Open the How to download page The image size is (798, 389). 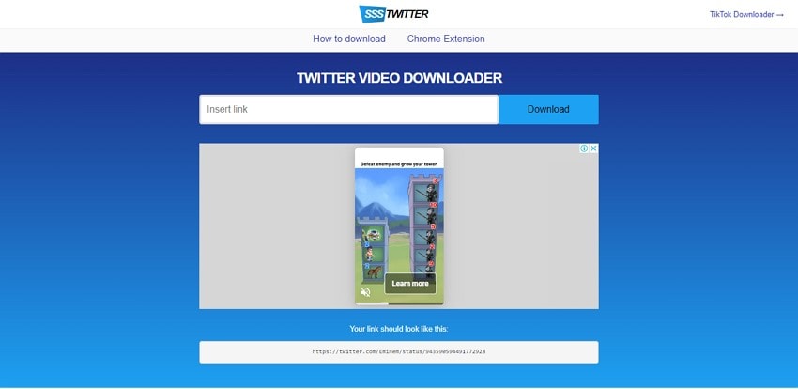click(x=349, y=39)
